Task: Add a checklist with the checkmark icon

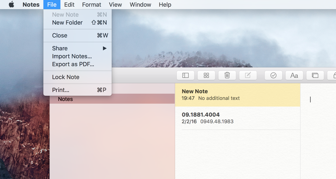Action: coord(273,75)
